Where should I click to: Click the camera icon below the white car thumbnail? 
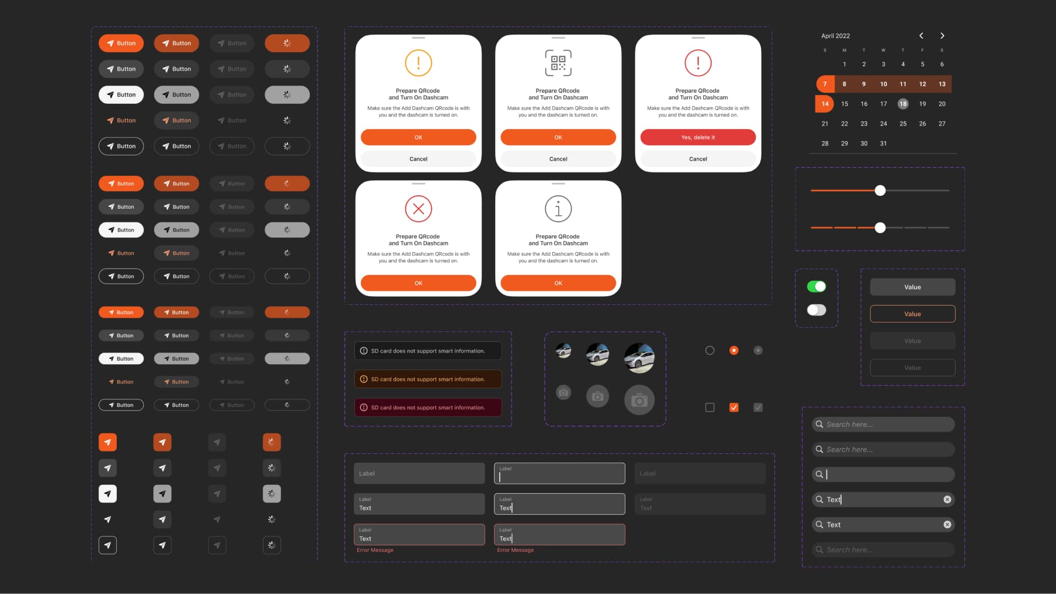[x=639, y=399]
